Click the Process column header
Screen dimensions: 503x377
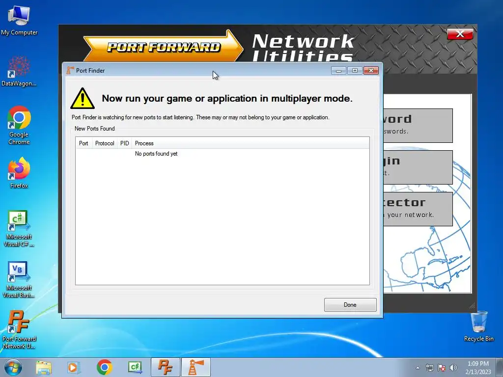(x=251, y=143)
